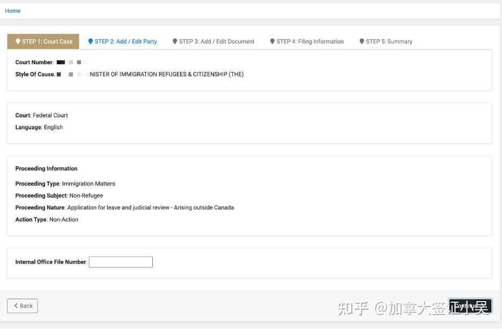This screenshot has height=329, width=502.
Task: Click the Continue button
Action: (470, 306)
